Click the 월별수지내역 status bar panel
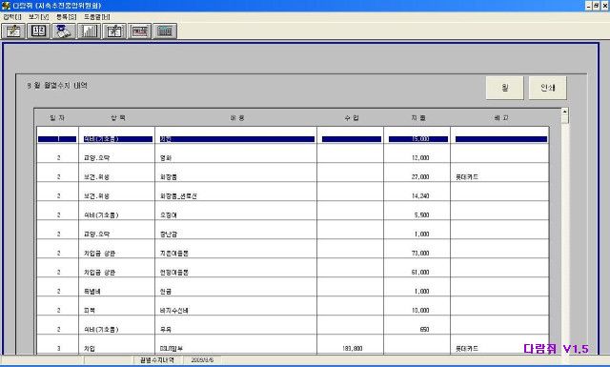 pyautogui.click(x=157, y=360)
